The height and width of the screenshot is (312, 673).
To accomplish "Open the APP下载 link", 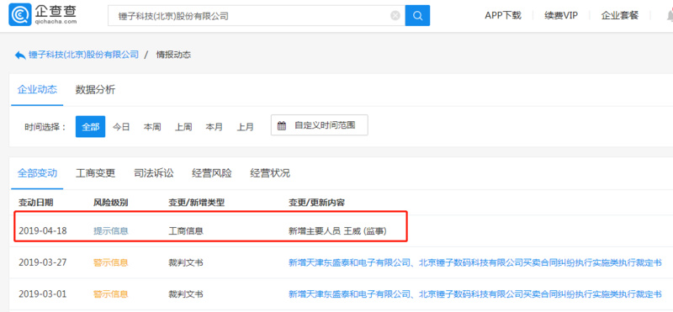I will [x=502, y=15].
